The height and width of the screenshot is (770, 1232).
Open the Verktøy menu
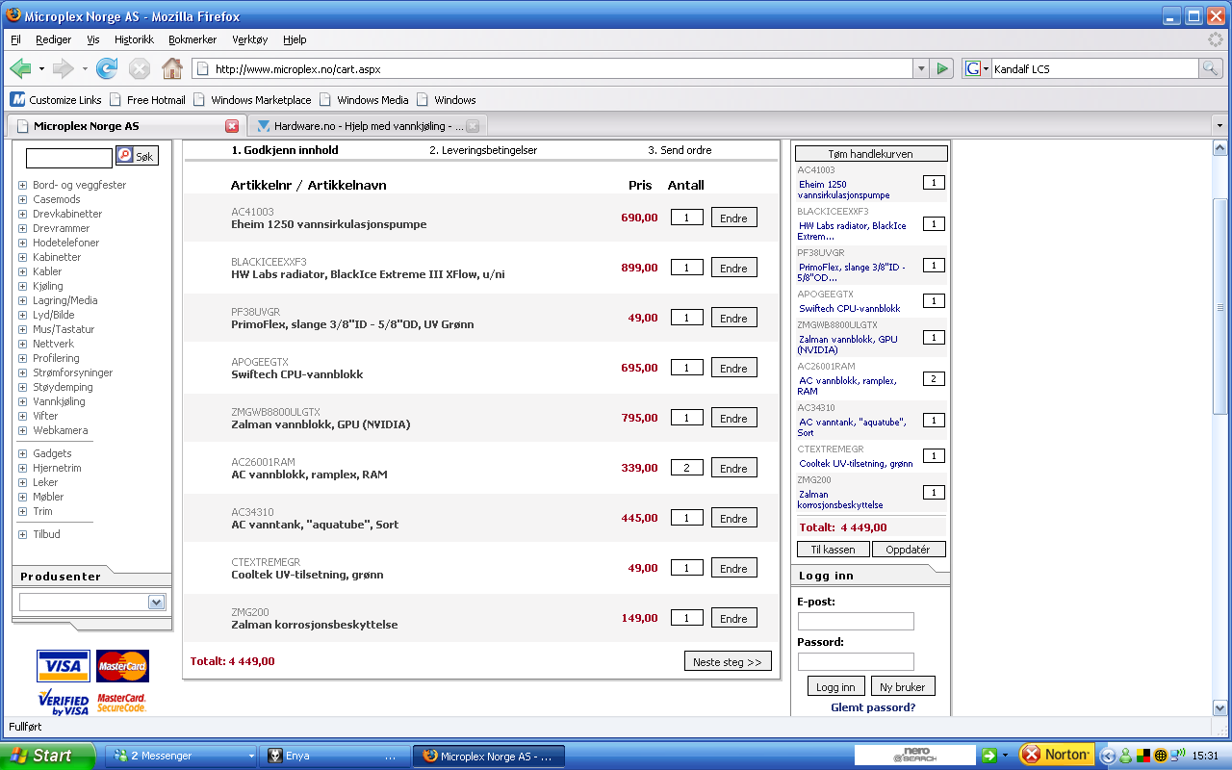coord(250,39)
